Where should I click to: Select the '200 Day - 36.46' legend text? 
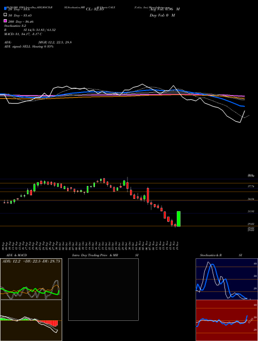[x=21, y=22]
